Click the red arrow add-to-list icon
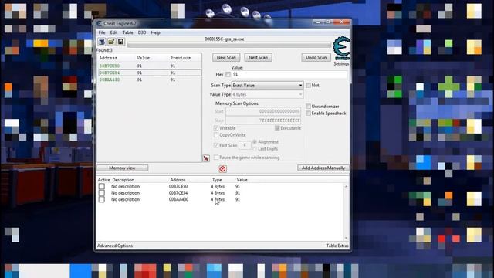Screen dimensions: 494x278 (x=206, y=158)
